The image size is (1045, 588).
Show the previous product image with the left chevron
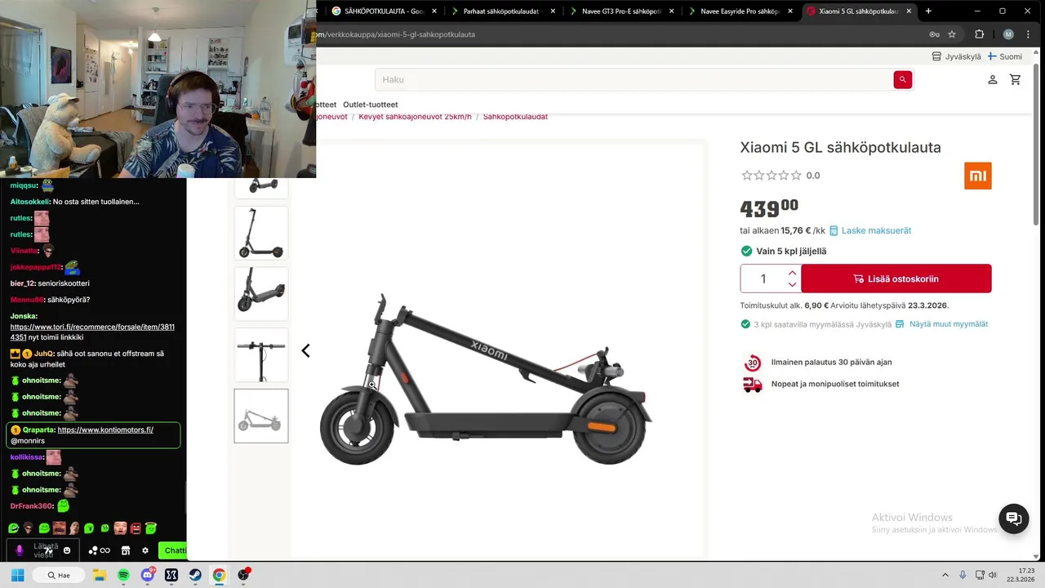click(x=305, y=350)
